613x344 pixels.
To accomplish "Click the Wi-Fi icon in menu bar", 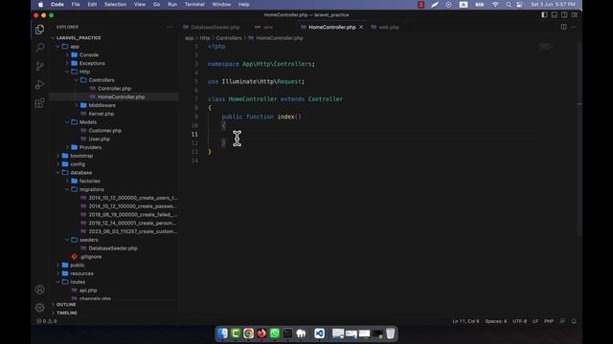I will [x=495, y=5].
